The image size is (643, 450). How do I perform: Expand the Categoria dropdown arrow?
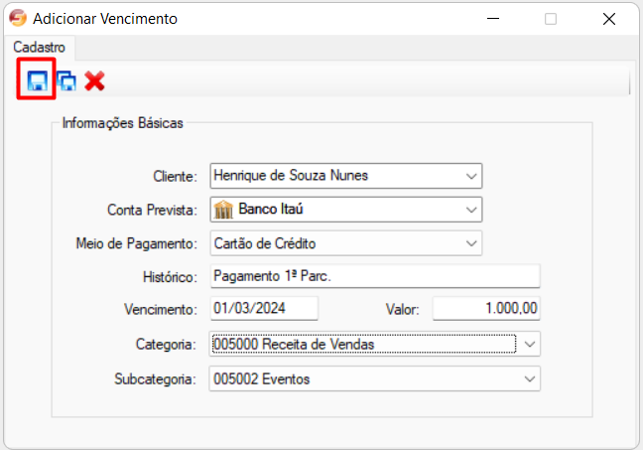pos(530,344)
